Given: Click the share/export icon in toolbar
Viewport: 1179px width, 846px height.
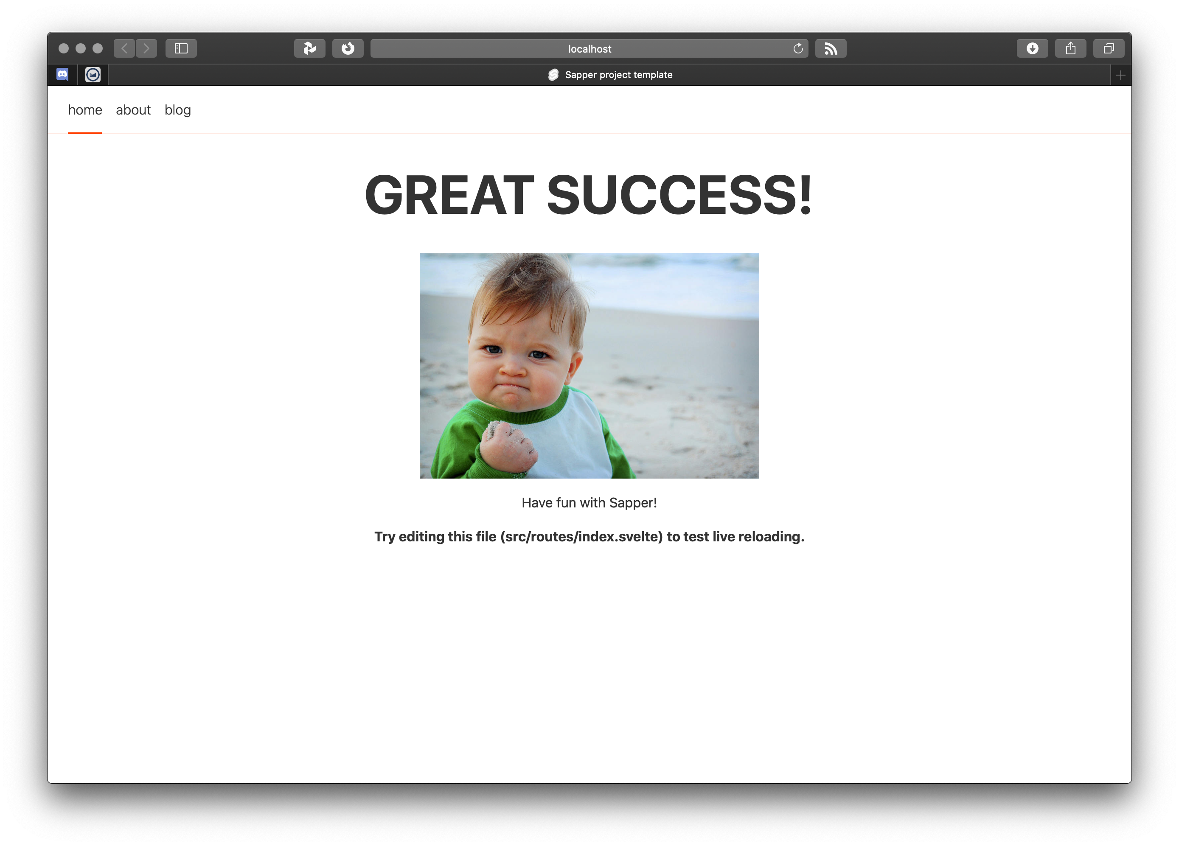Looking at the screenshot, I should (x=1070, y=48).
